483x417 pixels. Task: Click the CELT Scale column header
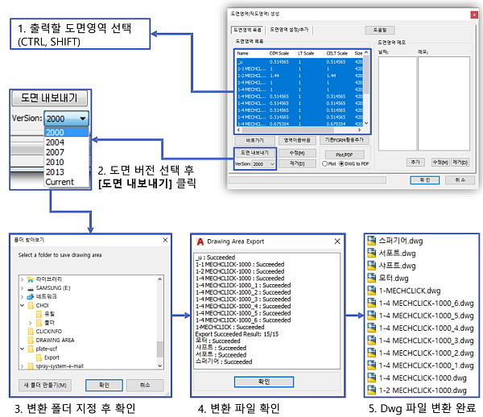(337, 53)
